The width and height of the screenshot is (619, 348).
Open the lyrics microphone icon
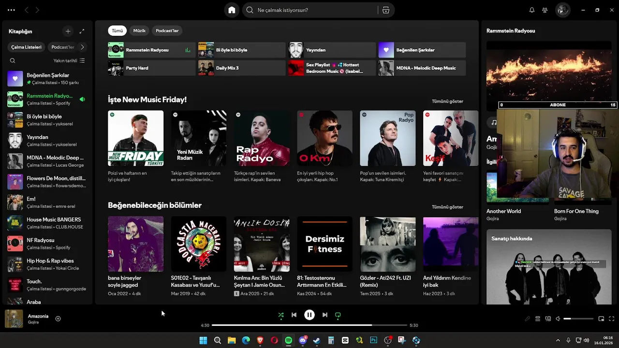point(528,319)
